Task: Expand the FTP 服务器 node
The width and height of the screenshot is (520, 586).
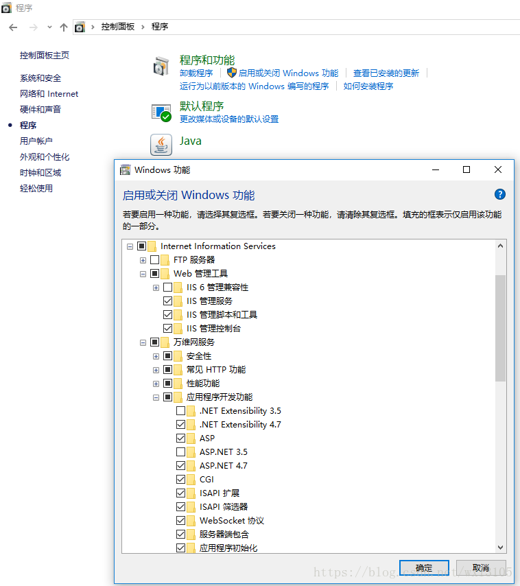Action: click(143, 260)
